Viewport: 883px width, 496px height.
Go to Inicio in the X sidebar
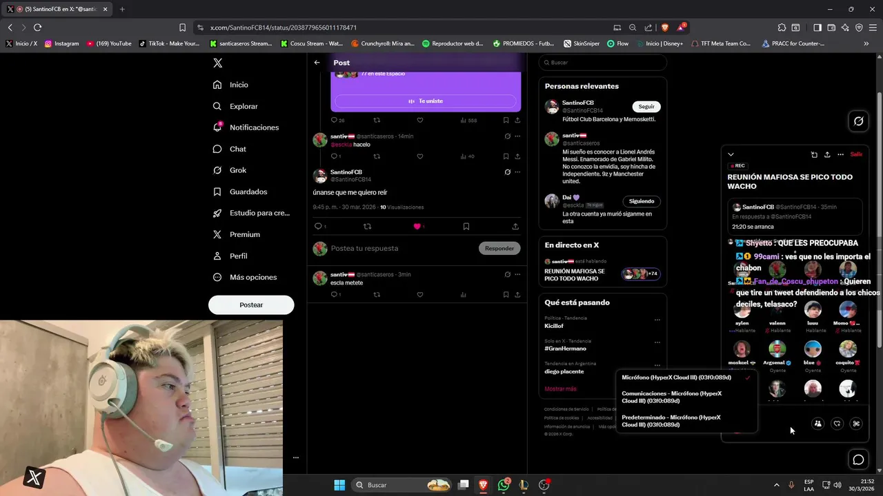(x=230, y=85)
